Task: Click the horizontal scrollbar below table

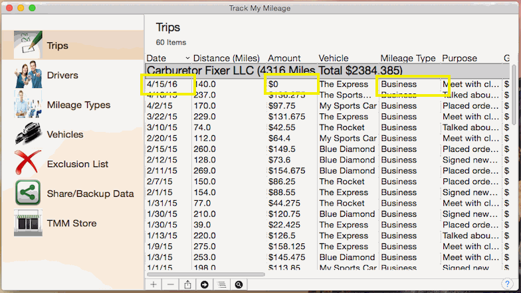Action: 206,274
